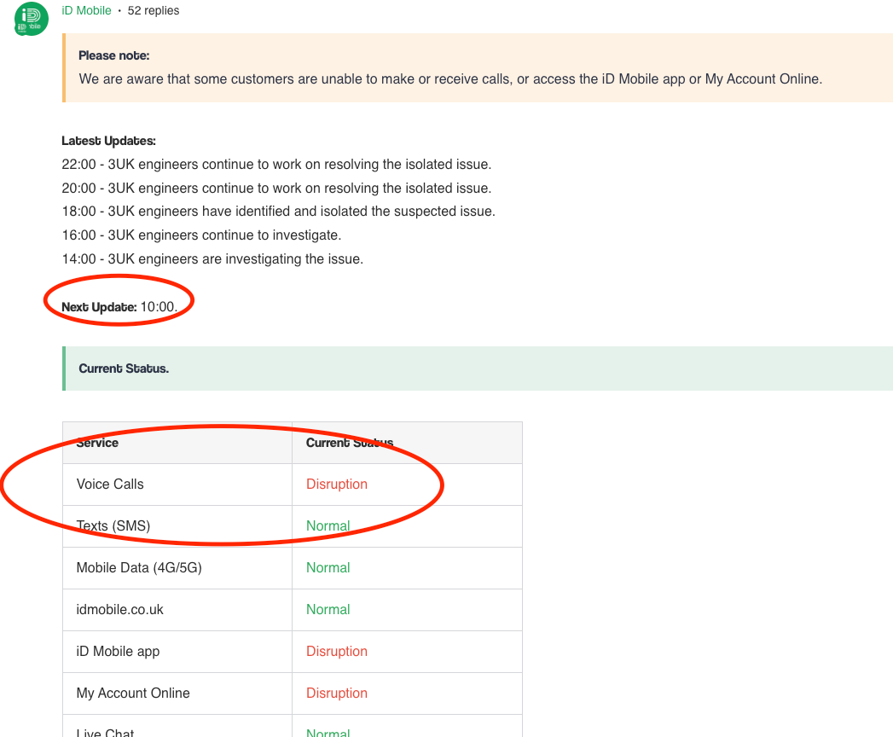Click the iD Mobile avatar logo

pos(32,19)
